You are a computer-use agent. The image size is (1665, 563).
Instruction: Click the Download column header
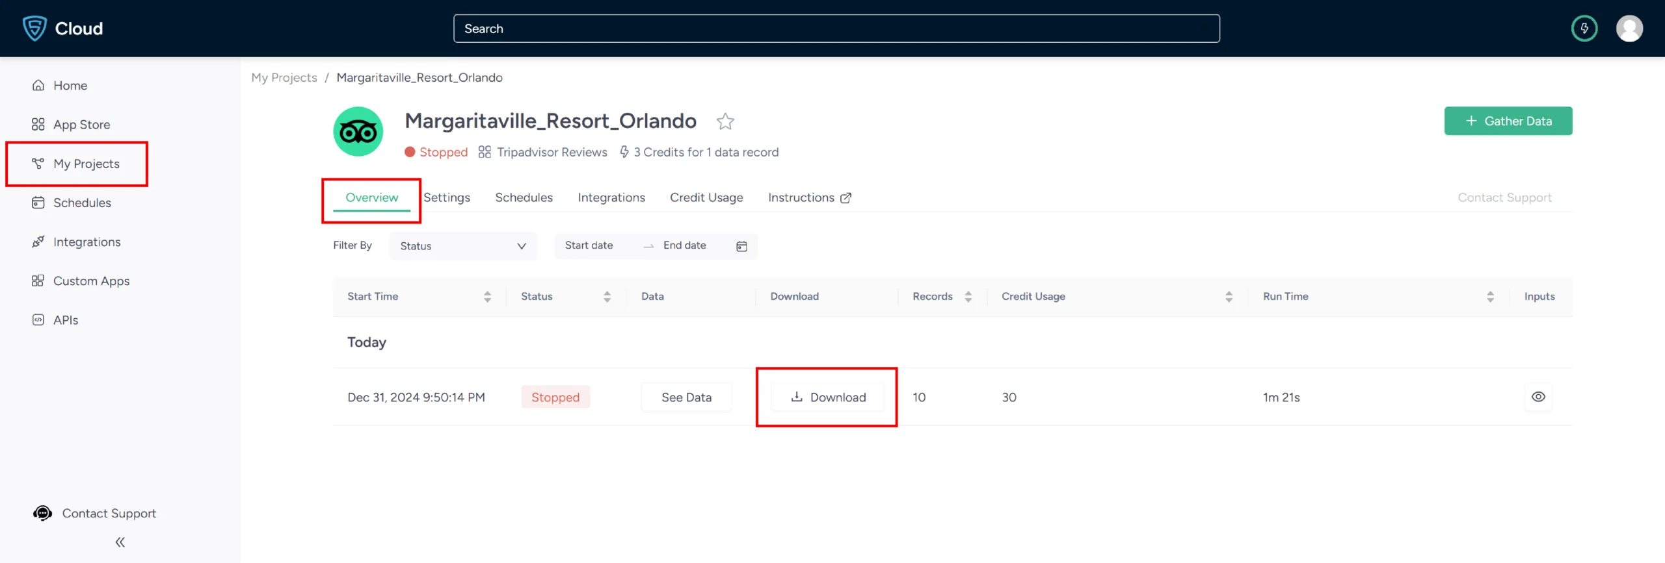(x=794, y=297)
